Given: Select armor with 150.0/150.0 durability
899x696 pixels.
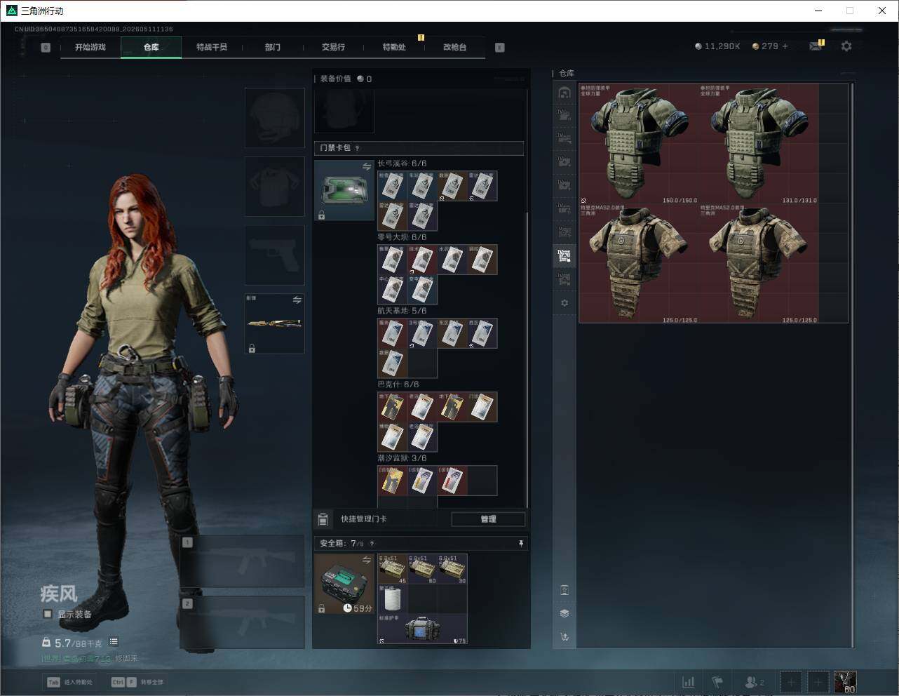Looking at the screenshot, I should pyautogui.click(x=639, y=144).
